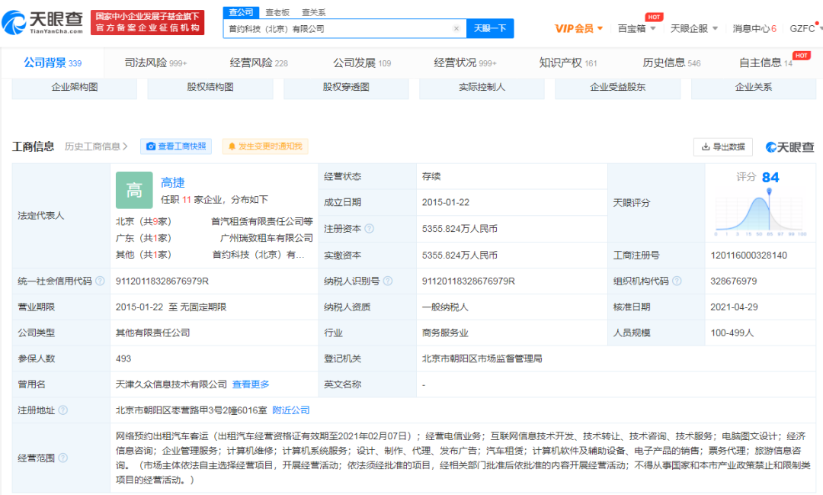The image size is (823, 495).
Task: Click the 参保人数 value 493
Action: tap(123, 359)
